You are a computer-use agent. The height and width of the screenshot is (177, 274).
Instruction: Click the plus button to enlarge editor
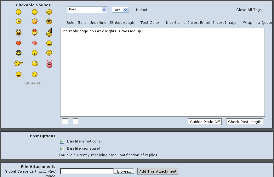point(65,122)
